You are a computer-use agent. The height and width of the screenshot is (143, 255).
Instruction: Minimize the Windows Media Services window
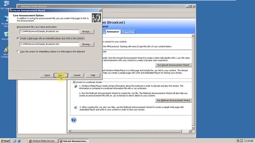click(187, 6)
